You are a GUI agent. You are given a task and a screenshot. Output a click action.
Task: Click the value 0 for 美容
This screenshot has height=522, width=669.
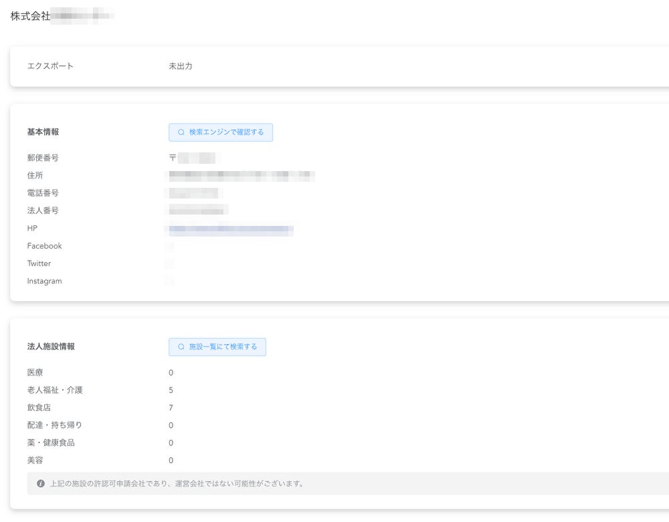click(x=171, y=461)
